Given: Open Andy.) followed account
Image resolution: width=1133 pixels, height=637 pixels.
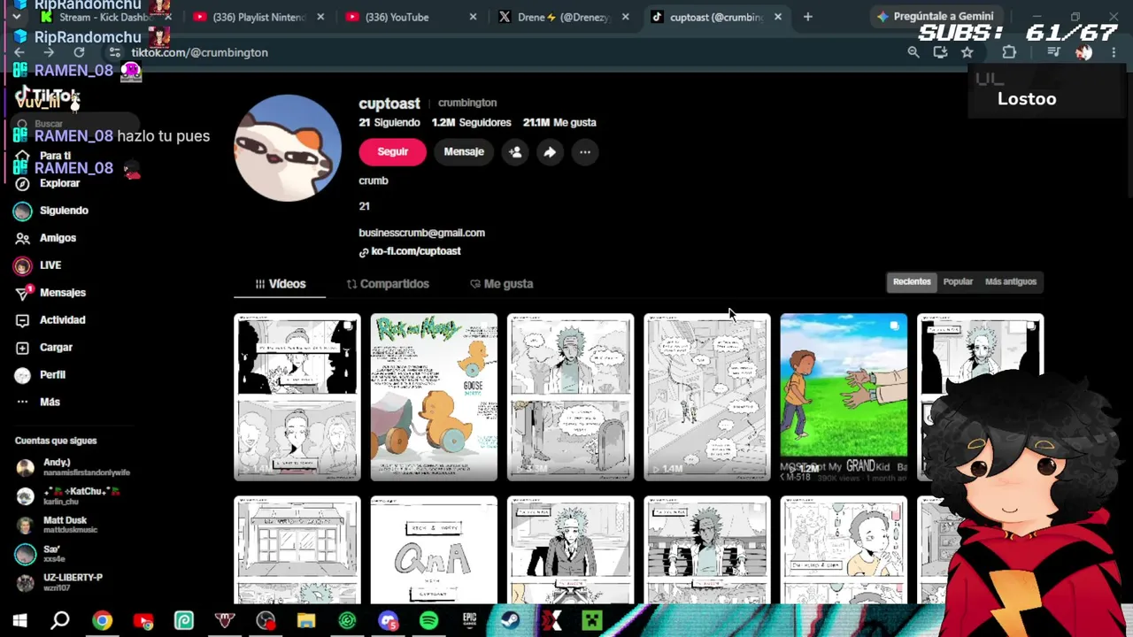Looking at the screenshot, I should click(73, 467).
